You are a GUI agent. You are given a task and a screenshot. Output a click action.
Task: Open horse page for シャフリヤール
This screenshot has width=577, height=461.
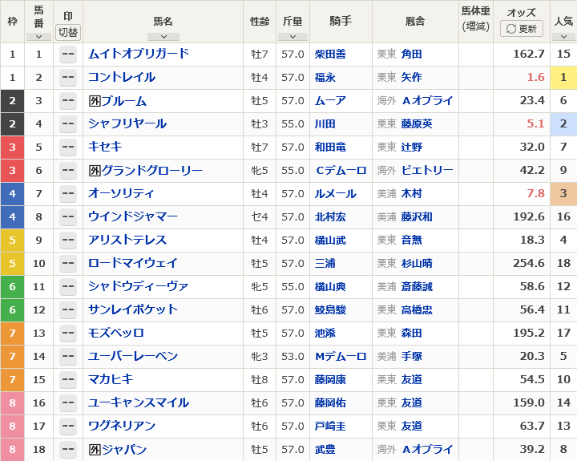[127, 123]
